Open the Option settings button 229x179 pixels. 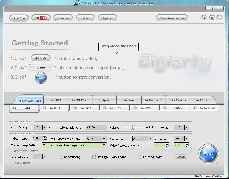[107, 18]
